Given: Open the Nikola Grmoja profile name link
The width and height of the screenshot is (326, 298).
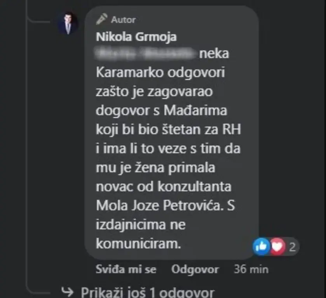Looking at the screenshot, I should [x=136, y=37].
